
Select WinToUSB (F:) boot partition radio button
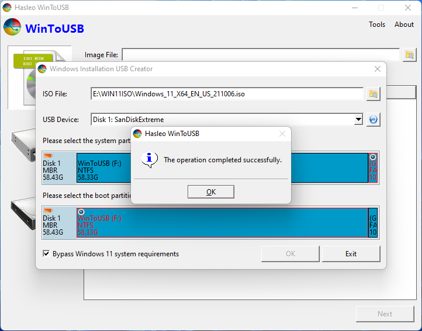(81, 212)
